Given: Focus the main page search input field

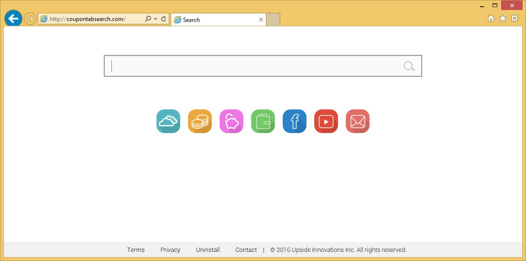Looking at the screenshot, I should [x=253, y=66].
